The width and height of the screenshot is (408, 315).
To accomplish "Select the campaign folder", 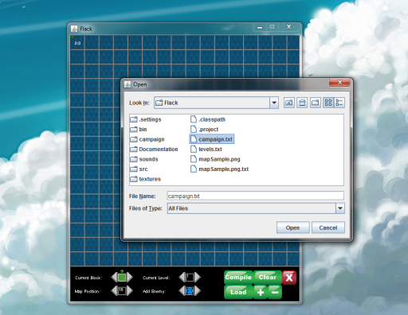I will coord(147,139).
